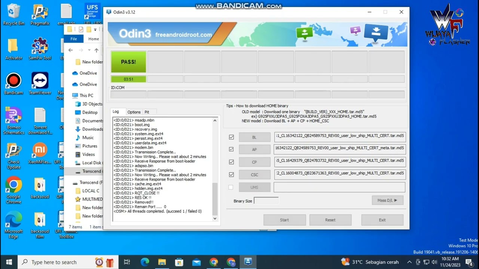Click the log scrollbar up arrow
The width and height of the screenshot is (479, 269).
click(x=215, y=120)
